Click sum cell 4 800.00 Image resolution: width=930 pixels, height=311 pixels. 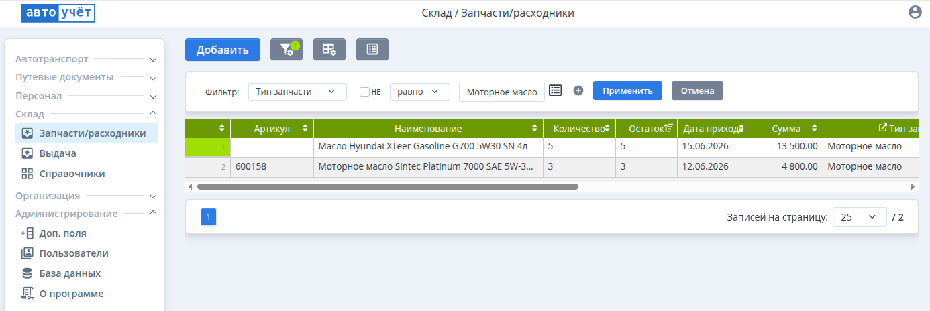pos(786,167)
